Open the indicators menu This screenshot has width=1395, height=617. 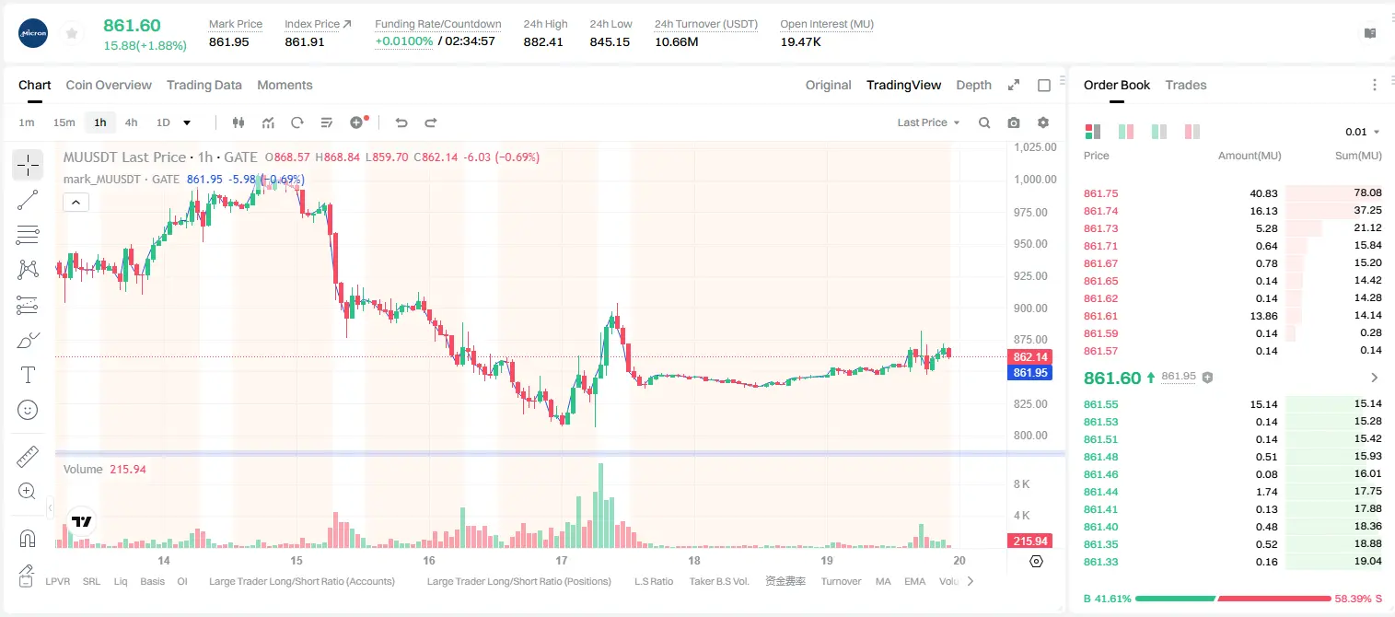tap(268, 122)
